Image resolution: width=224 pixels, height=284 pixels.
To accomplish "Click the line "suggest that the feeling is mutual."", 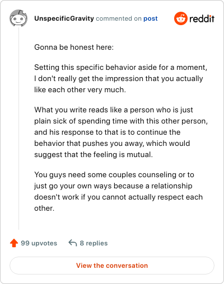I will (x=94, y=154).
